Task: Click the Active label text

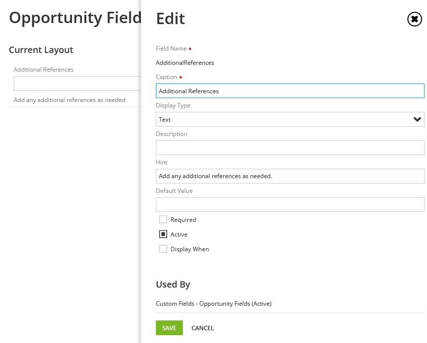Action: (x=179, y=235)
